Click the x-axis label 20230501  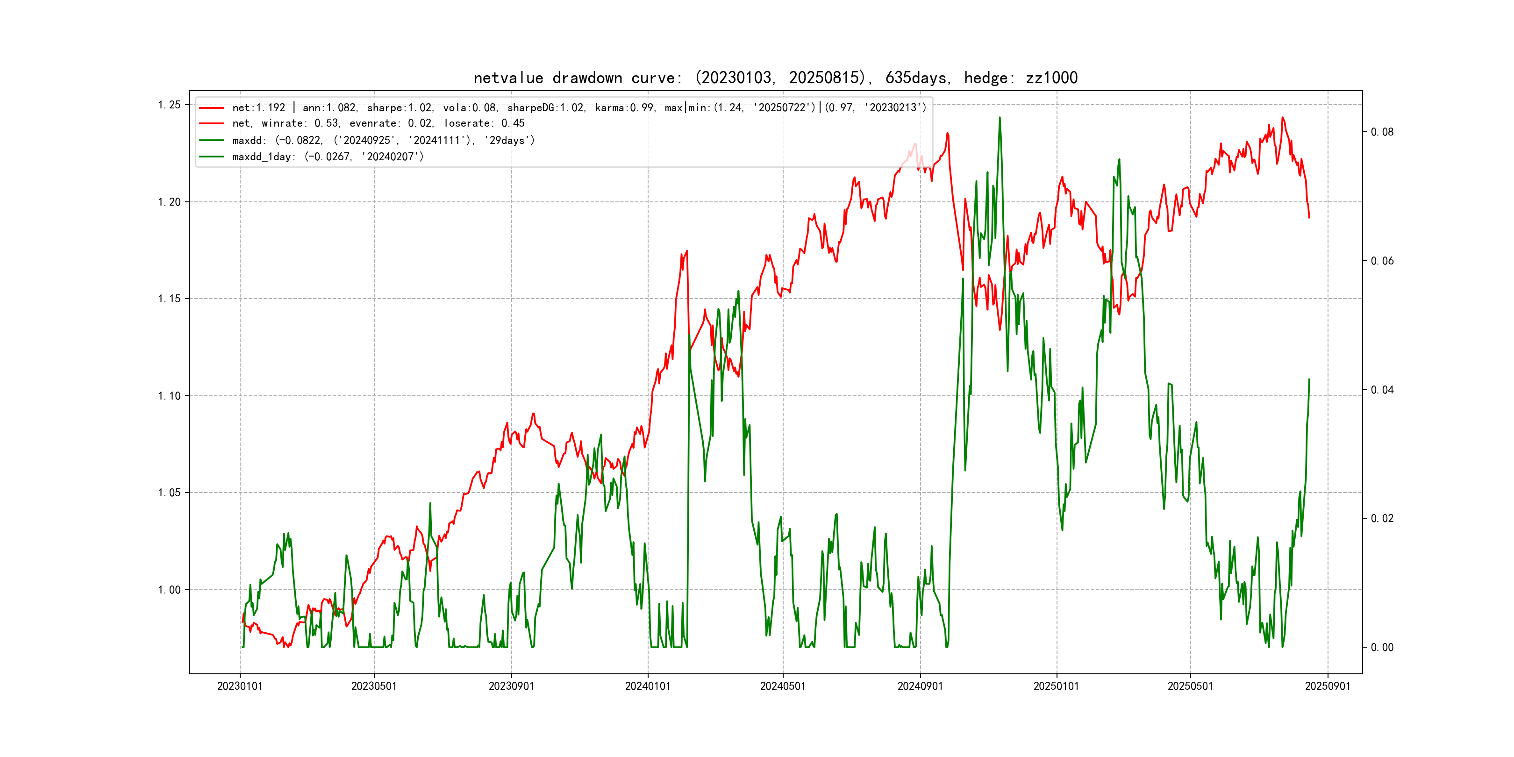tap(374, 686)
